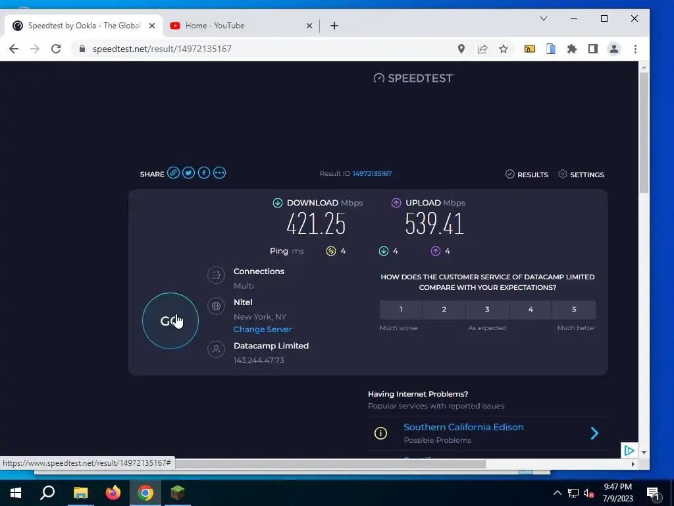Image resolution: width=674 pixels, height=506 pixels.
Task: Click the user icon beside Datacamp Limited
Action: [216, 349]
